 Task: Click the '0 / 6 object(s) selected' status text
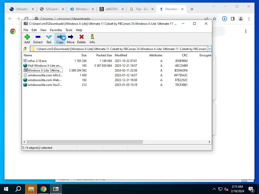click(x=37, y=148)
